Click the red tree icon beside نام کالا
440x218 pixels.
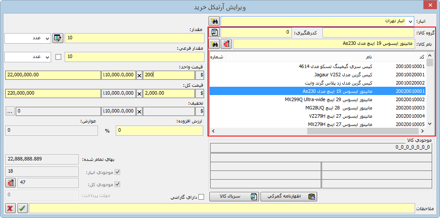coord(226,44)
